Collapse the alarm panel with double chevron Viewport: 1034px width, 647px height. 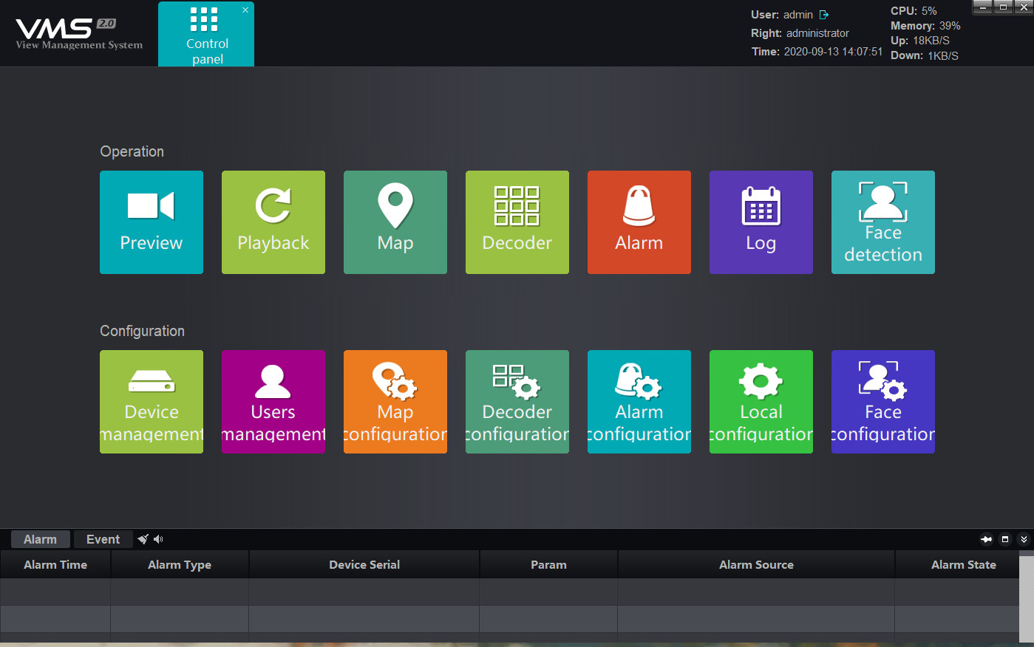tap(1024, 539)
